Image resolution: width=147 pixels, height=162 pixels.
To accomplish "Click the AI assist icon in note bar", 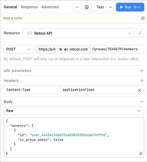I will (143, 18).
